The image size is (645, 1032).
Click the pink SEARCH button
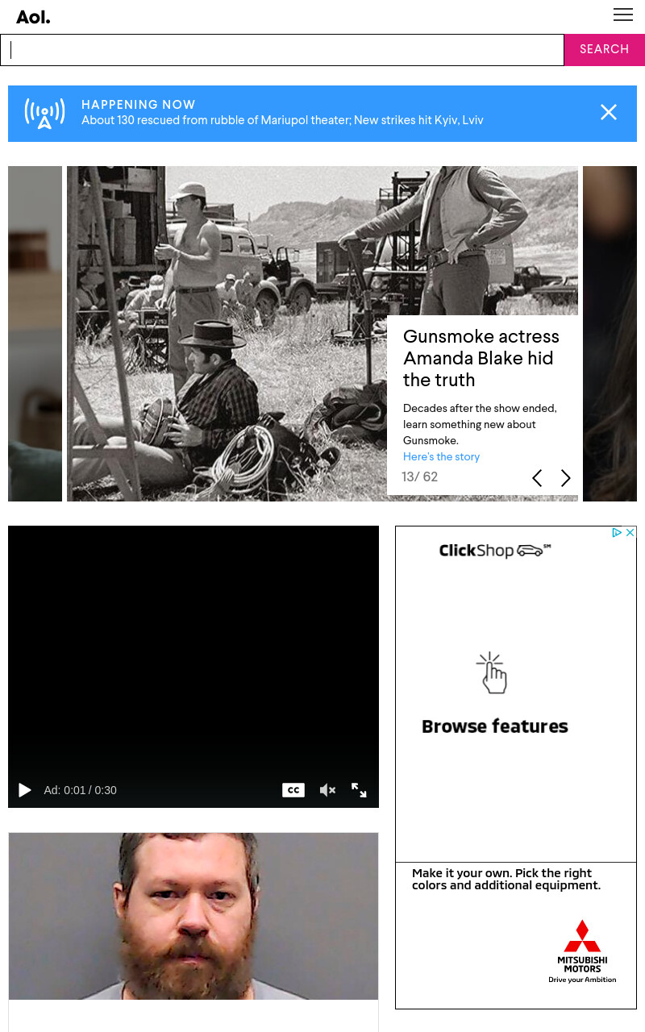coord(604,50)
